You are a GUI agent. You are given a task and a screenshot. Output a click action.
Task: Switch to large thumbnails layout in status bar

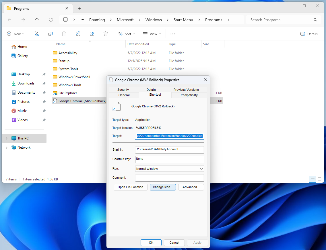319,179
